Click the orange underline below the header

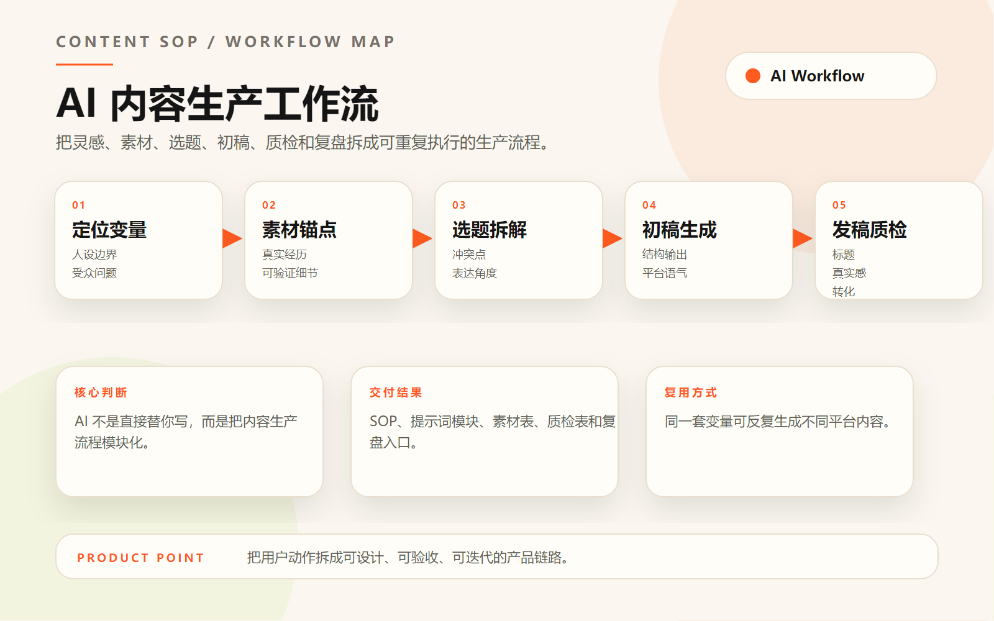pos(84,64)
